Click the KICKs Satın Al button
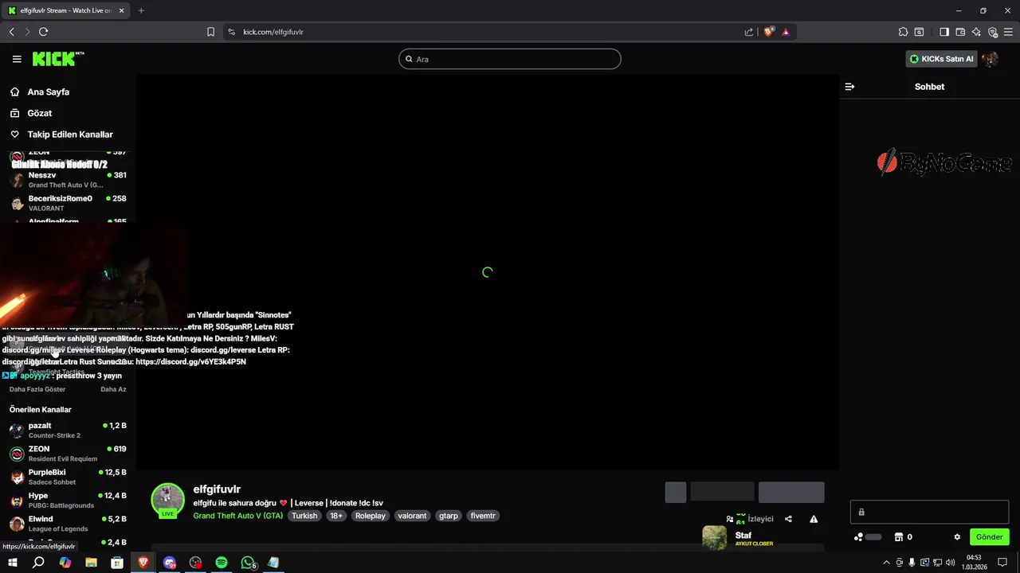This screenshot has height=573, width=1020. [942, 59]
